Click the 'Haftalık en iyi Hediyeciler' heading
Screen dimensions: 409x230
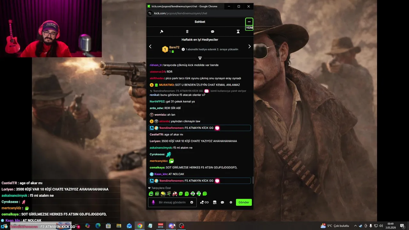click(200, 40)
